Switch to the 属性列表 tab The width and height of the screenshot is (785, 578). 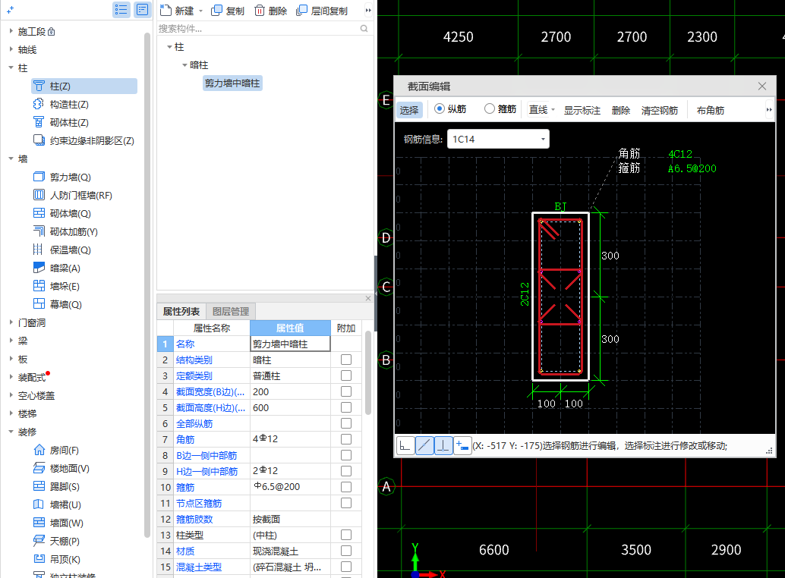coord(181,312)
